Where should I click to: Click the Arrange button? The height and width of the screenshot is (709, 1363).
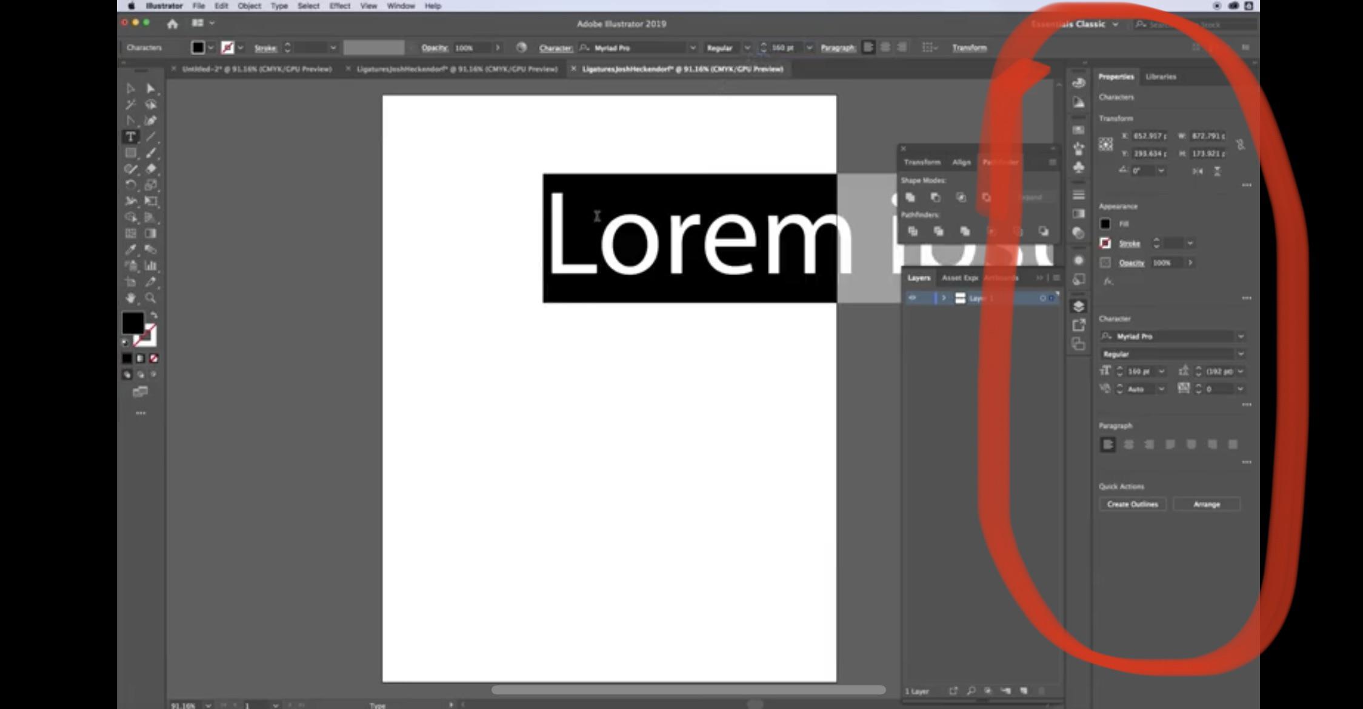pyautogui.click(x=1207, y=504)
